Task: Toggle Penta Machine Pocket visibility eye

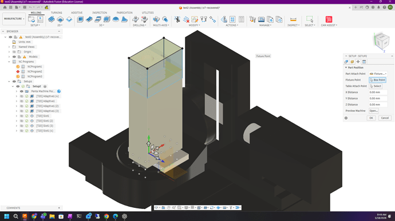Action: pos(22,91)
